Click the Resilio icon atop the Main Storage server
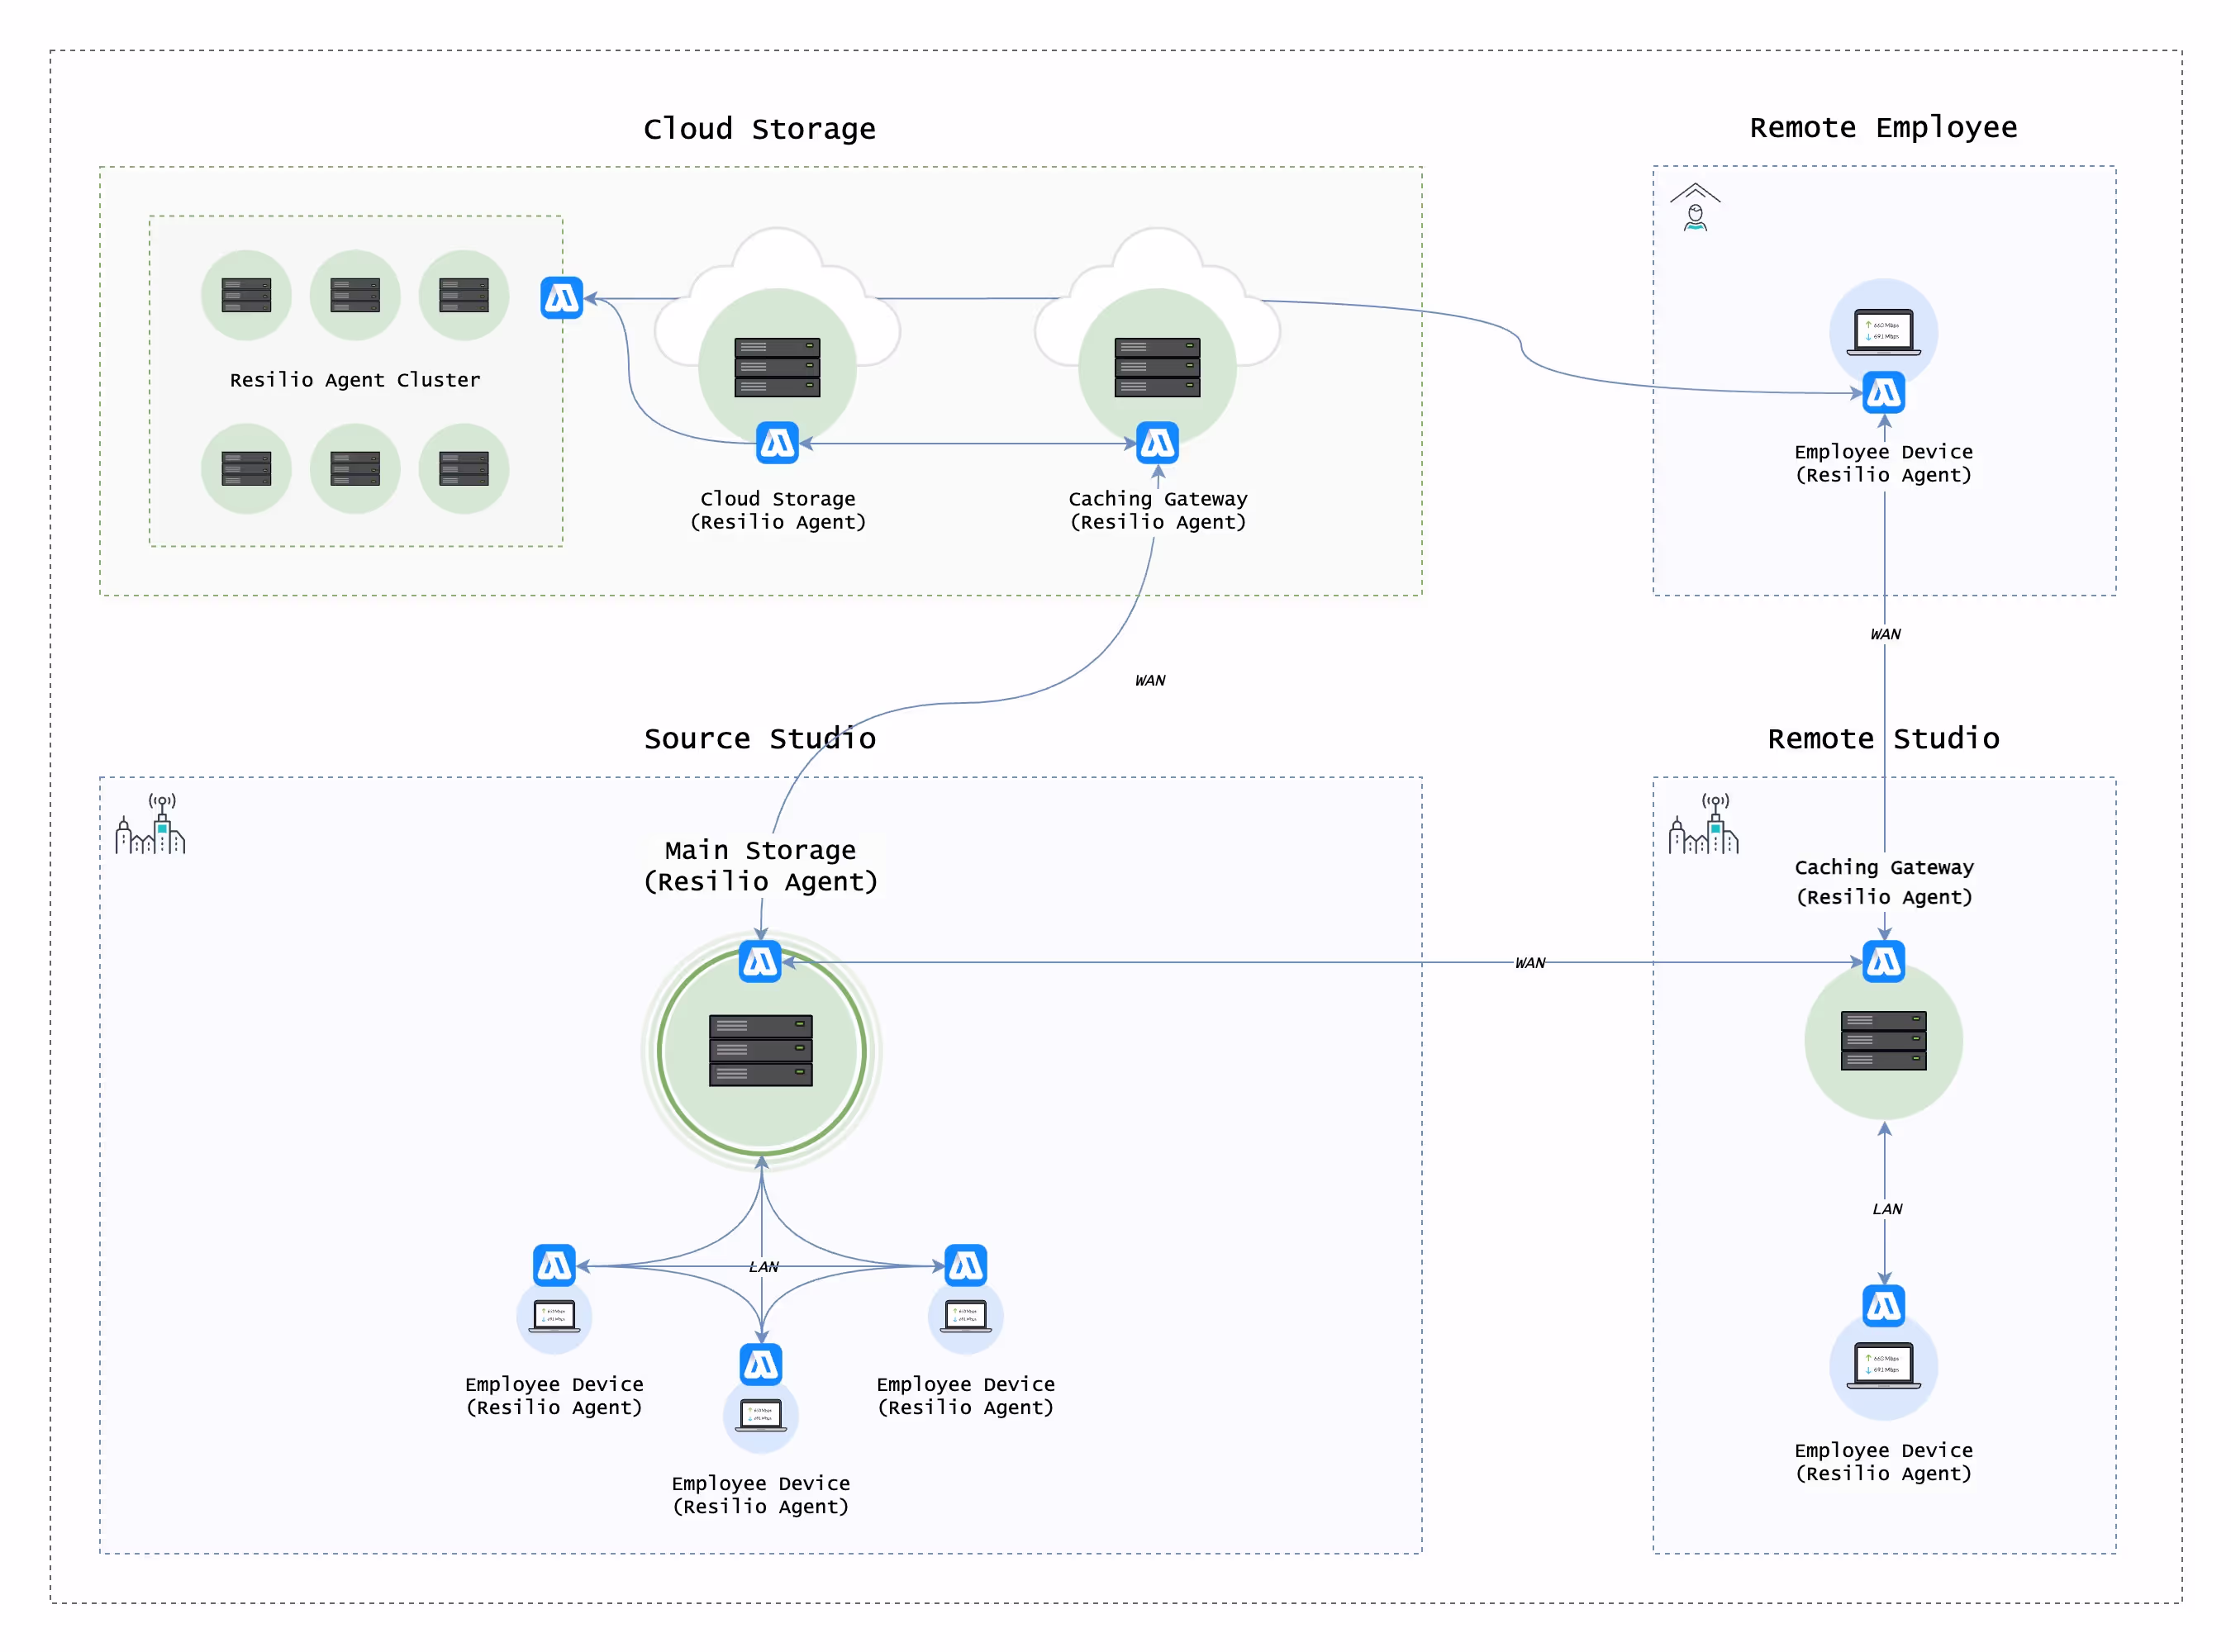The width and height of the screenshot is (2231, 1652). tap(760, 962)
